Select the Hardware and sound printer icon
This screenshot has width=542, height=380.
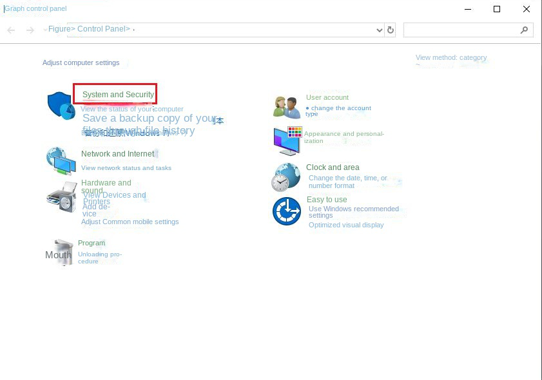pyautogui.click(x=61, y=196)
